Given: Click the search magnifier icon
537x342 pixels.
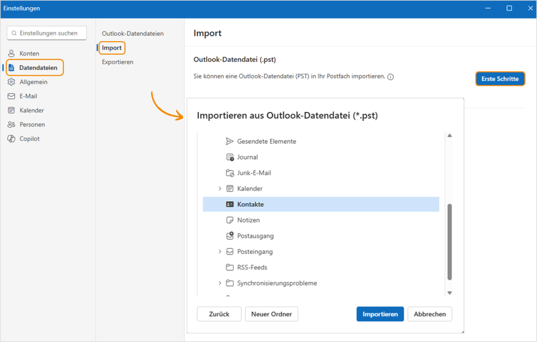Looking at the screenshot, I should [14, 33].
